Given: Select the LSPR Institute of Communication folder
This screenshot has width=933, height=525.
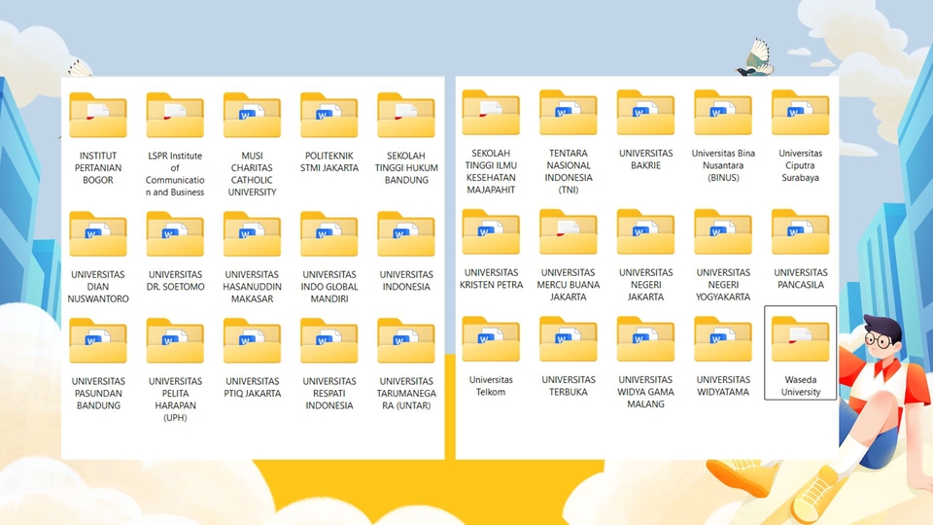Looking at the screenshot, I should (x=175, y=117).
